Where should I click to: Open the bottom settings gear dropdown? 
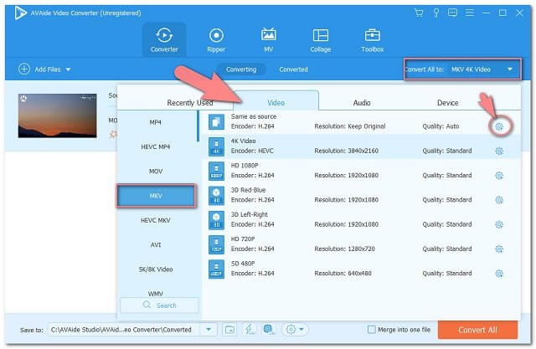click(295, 330)
